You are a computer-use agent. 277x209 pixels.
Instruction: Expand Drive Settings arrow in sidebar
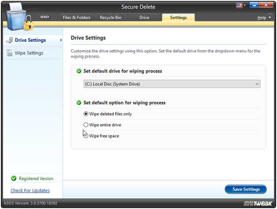(x=60, y=40)
